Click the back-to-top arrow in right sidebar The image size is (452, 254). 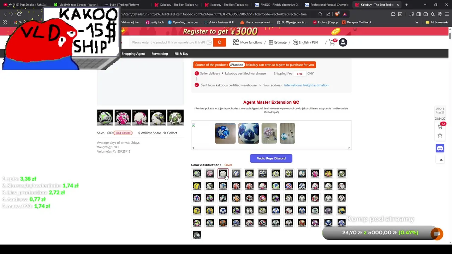pyautogui.click(x=441, y=160)
